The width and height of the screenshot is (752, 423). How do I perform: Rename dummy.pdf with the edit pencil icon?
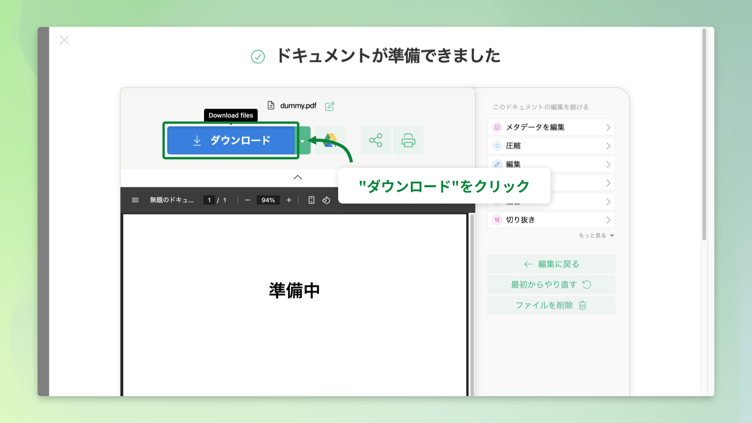click(x=330, y=106)
